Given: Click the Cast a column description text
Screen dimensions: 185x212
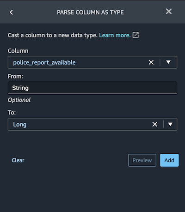Looking at the screenshot, I should point(53,35).
